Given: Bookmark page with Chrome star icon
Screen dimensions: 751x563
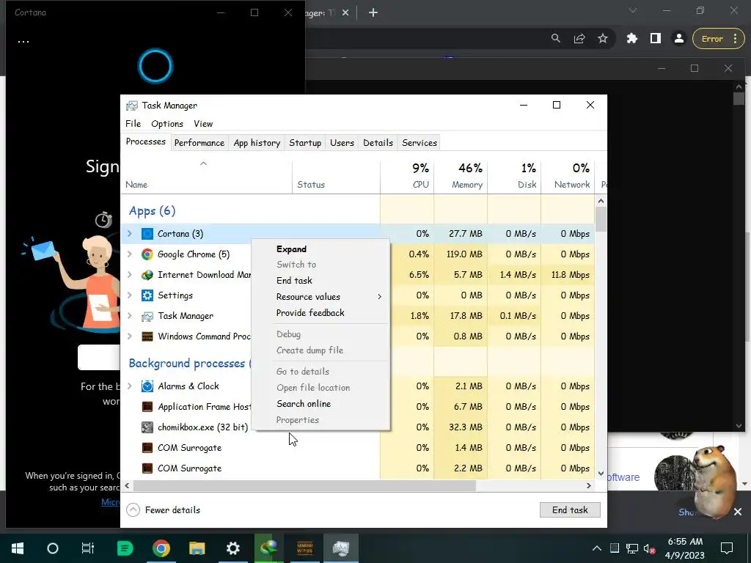Looking at the screenshot, I should tap(603, 39).
